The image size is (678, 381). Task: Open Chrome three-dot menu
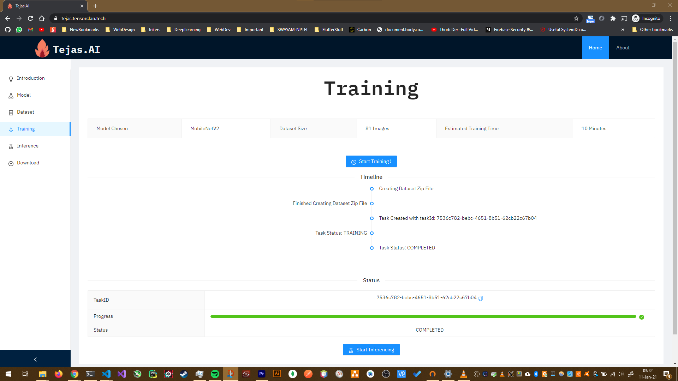coord(670,18)
